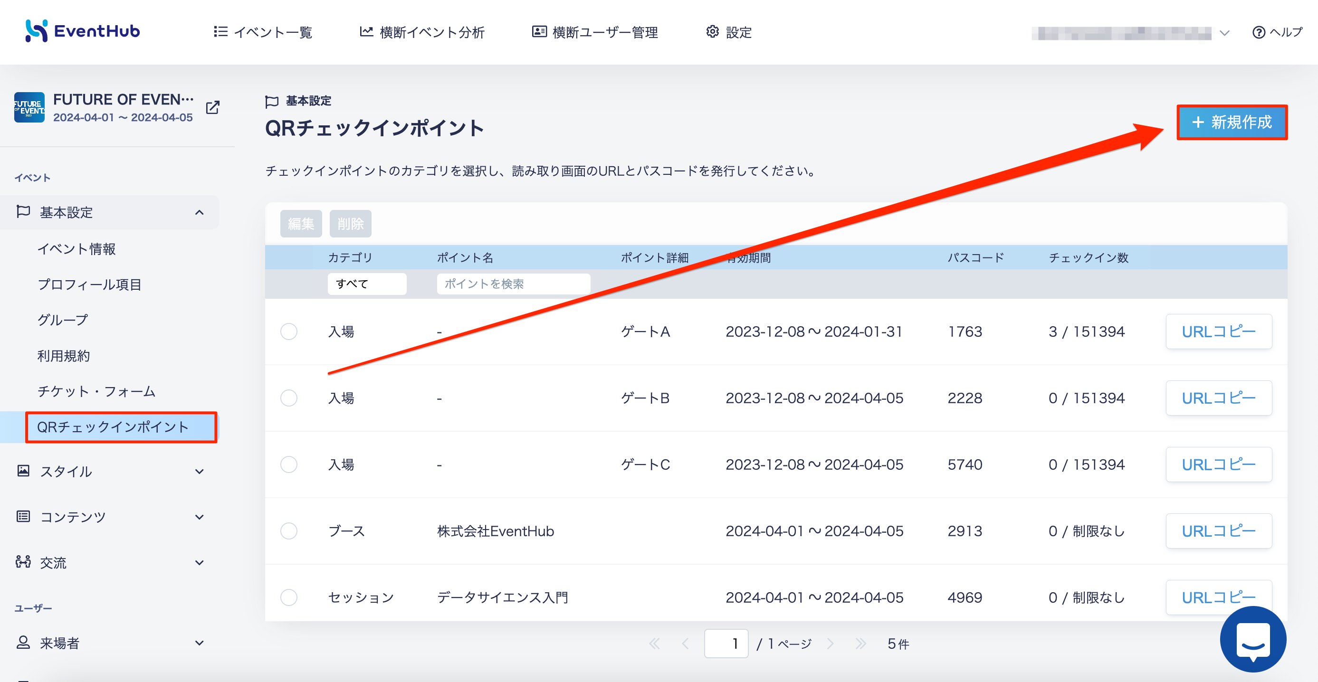Open the すべて category filter dropdown

(x=367, y=284)
